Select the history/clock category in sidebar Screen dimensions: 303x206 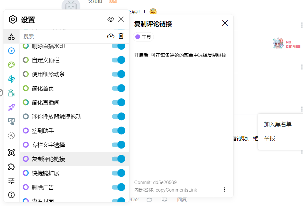pos(11,135)
